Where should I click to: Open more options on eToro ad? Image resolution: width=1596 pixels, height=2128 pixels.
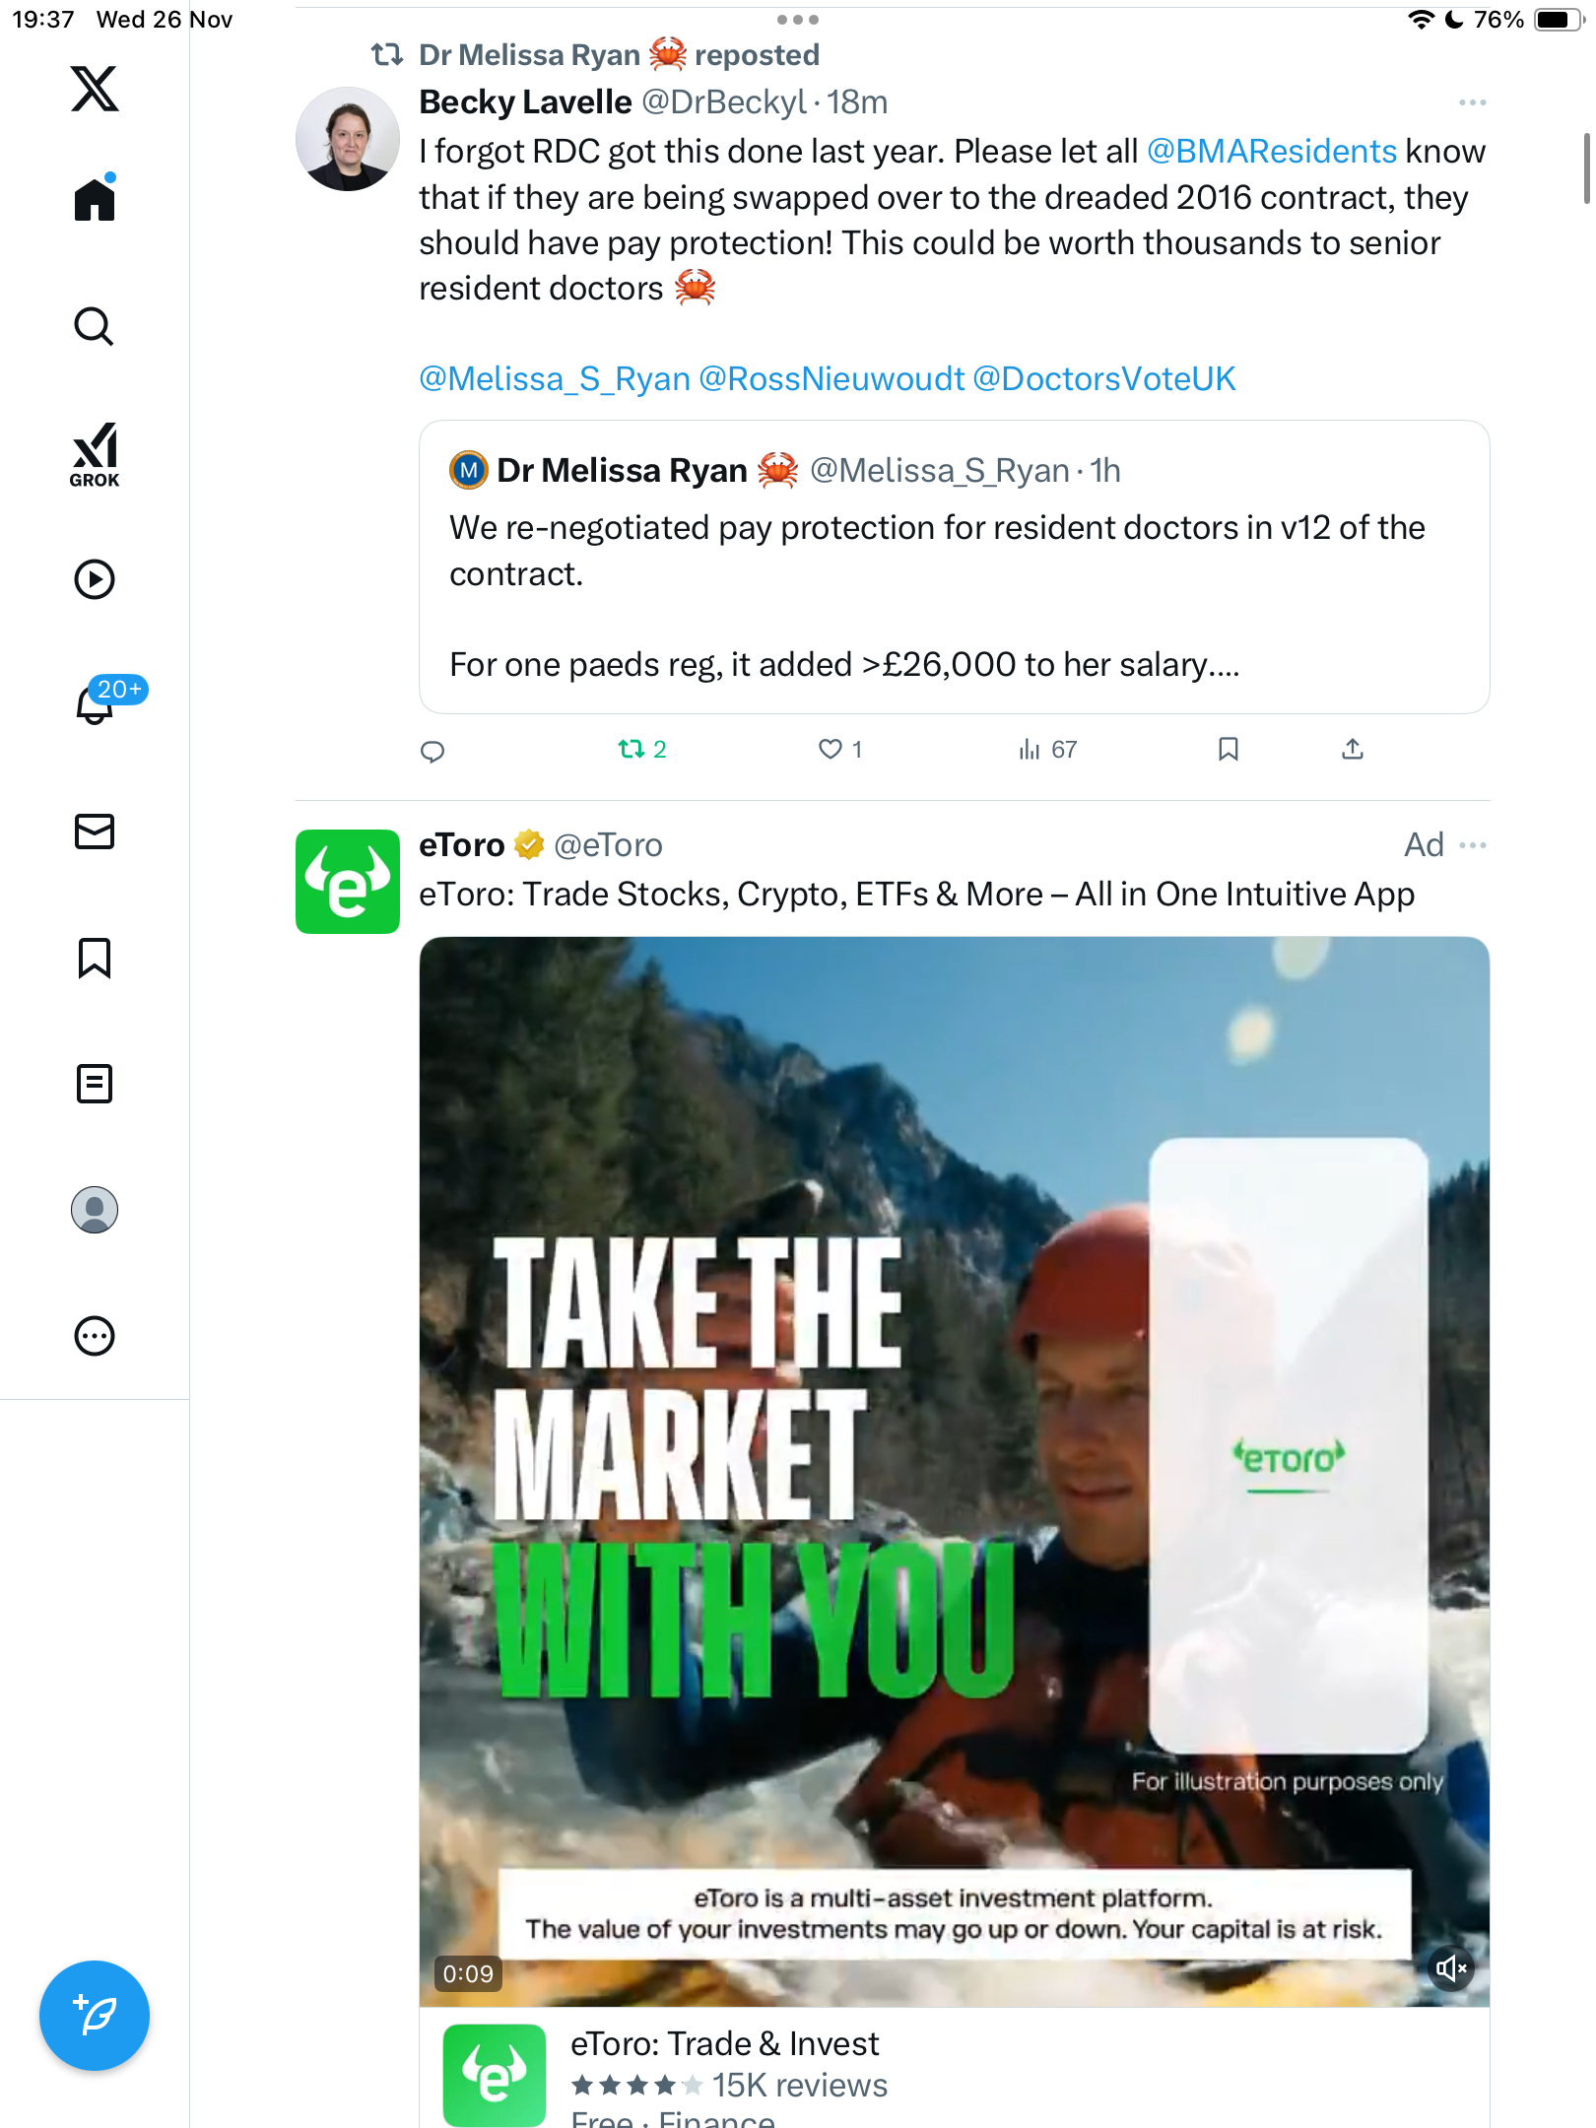point(1472,845)
